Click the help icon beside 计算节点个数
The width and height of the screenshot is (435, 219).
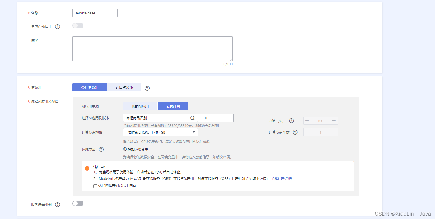(x=295, y=132)
